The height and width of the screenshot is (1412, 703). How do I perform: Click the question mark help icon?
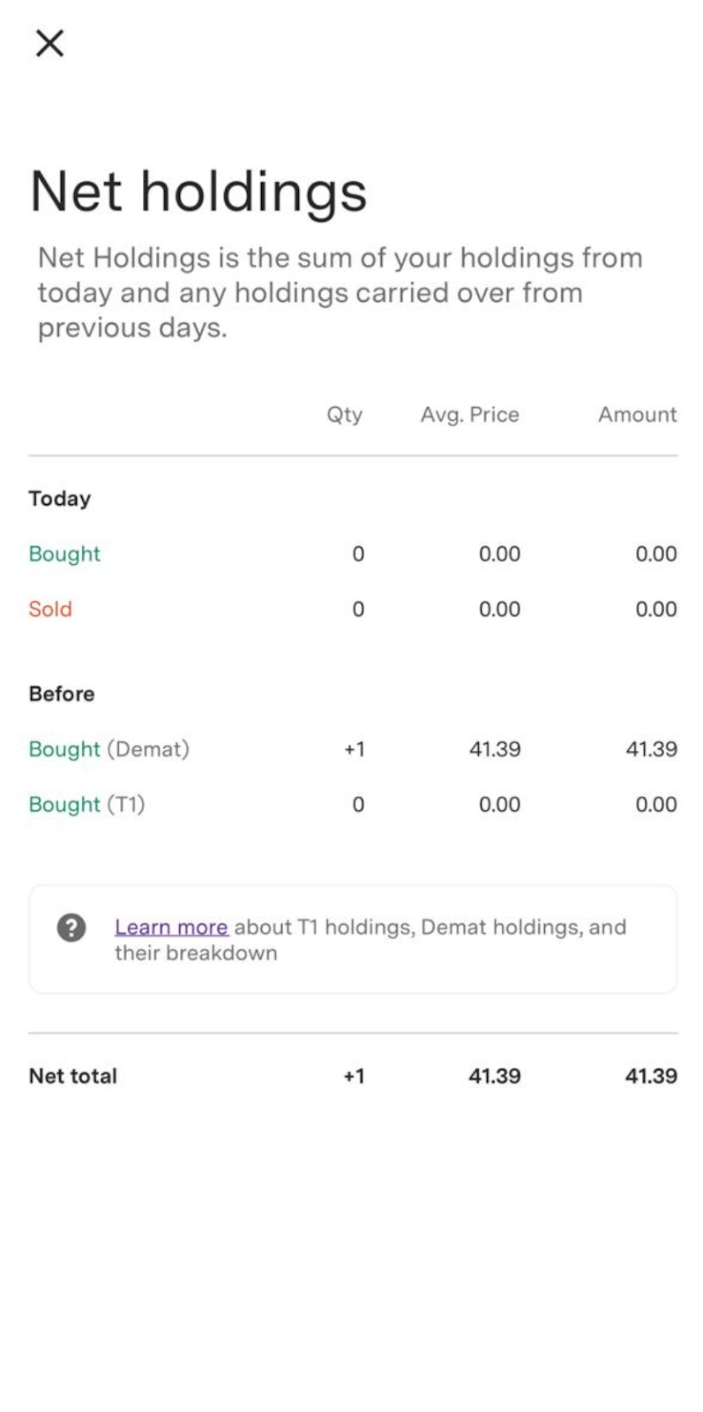[71, 928]
